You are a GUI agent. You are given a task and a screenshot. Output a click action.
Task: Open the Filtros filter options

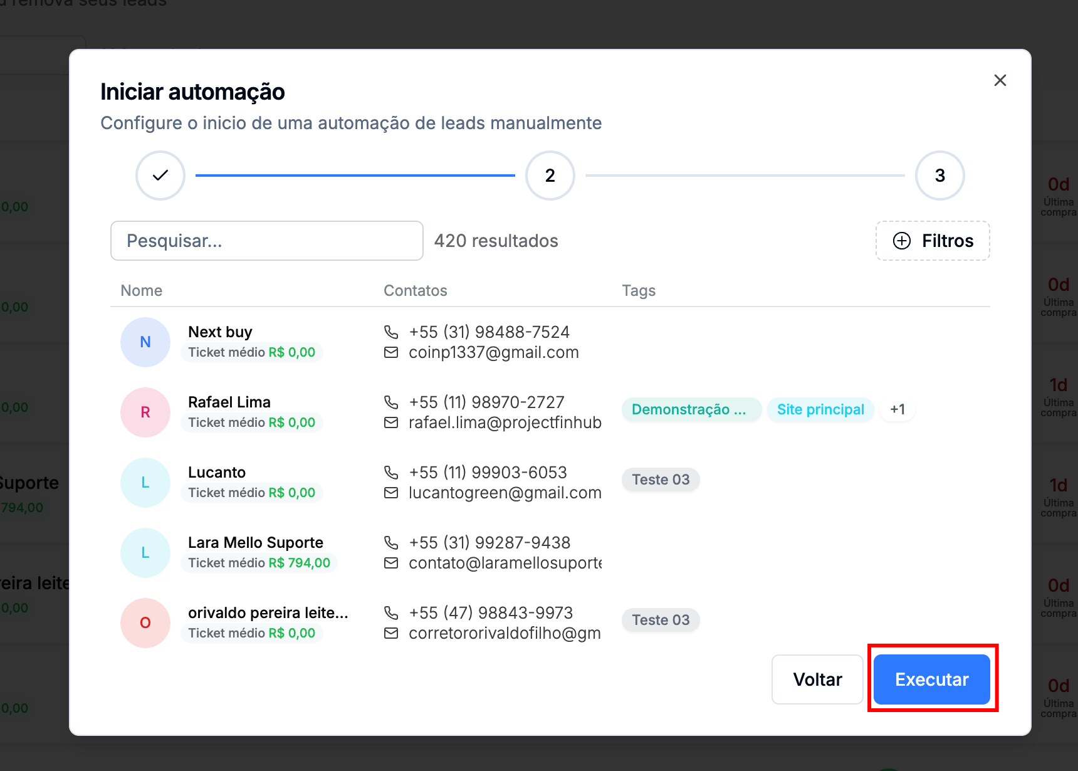[x=933, y=241]
